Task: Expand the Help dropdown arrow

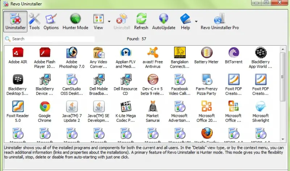Action: (x=196, y=21)
